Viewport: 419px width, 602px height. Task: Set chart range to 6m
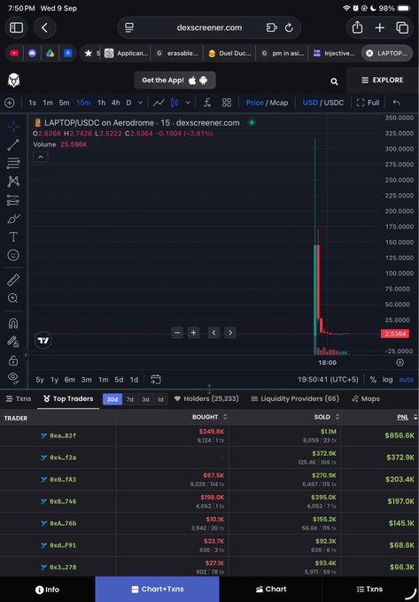69,380
